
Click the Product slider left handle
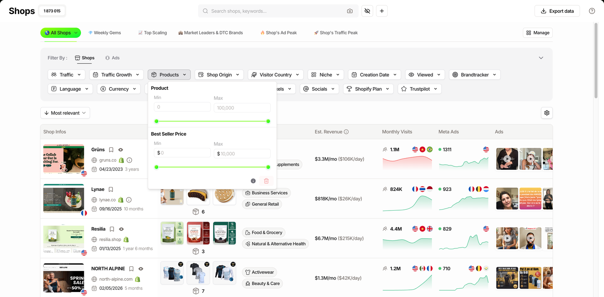(x=157, y=121)
